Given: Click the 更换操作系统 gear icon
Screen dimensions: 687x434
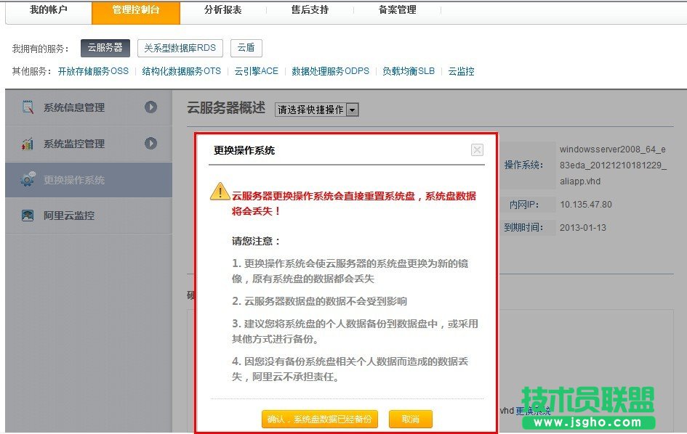Looking at the screenshot, I should (x=28, y=179).
